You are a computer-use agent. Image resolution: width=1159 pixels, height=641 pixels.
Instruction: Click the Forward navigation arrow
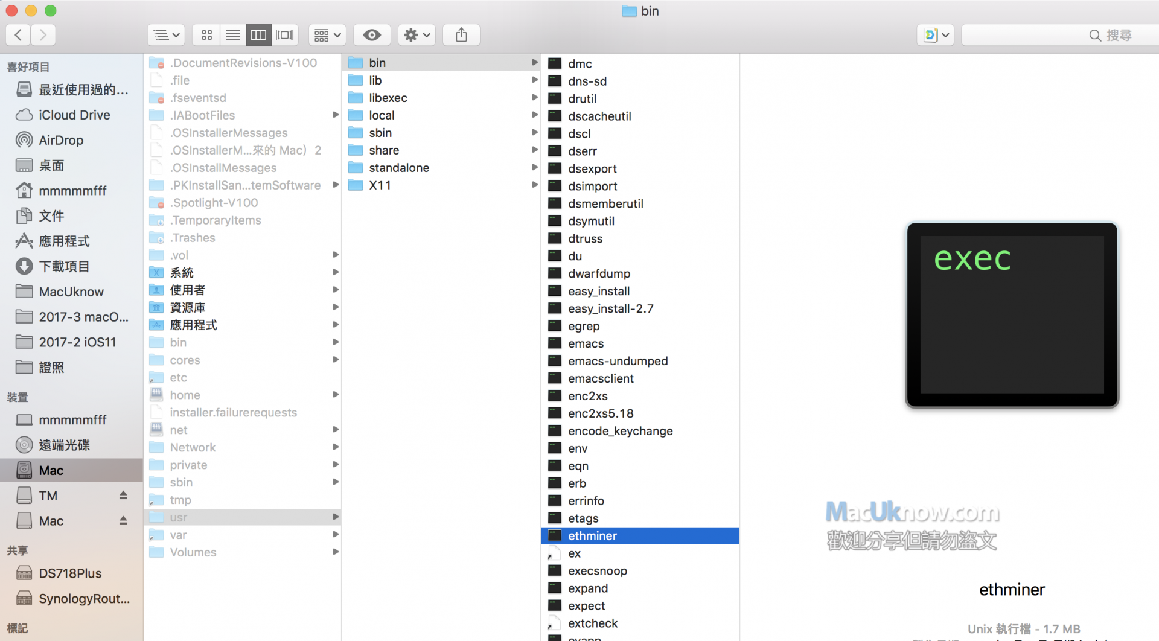(x=43, y=35)
